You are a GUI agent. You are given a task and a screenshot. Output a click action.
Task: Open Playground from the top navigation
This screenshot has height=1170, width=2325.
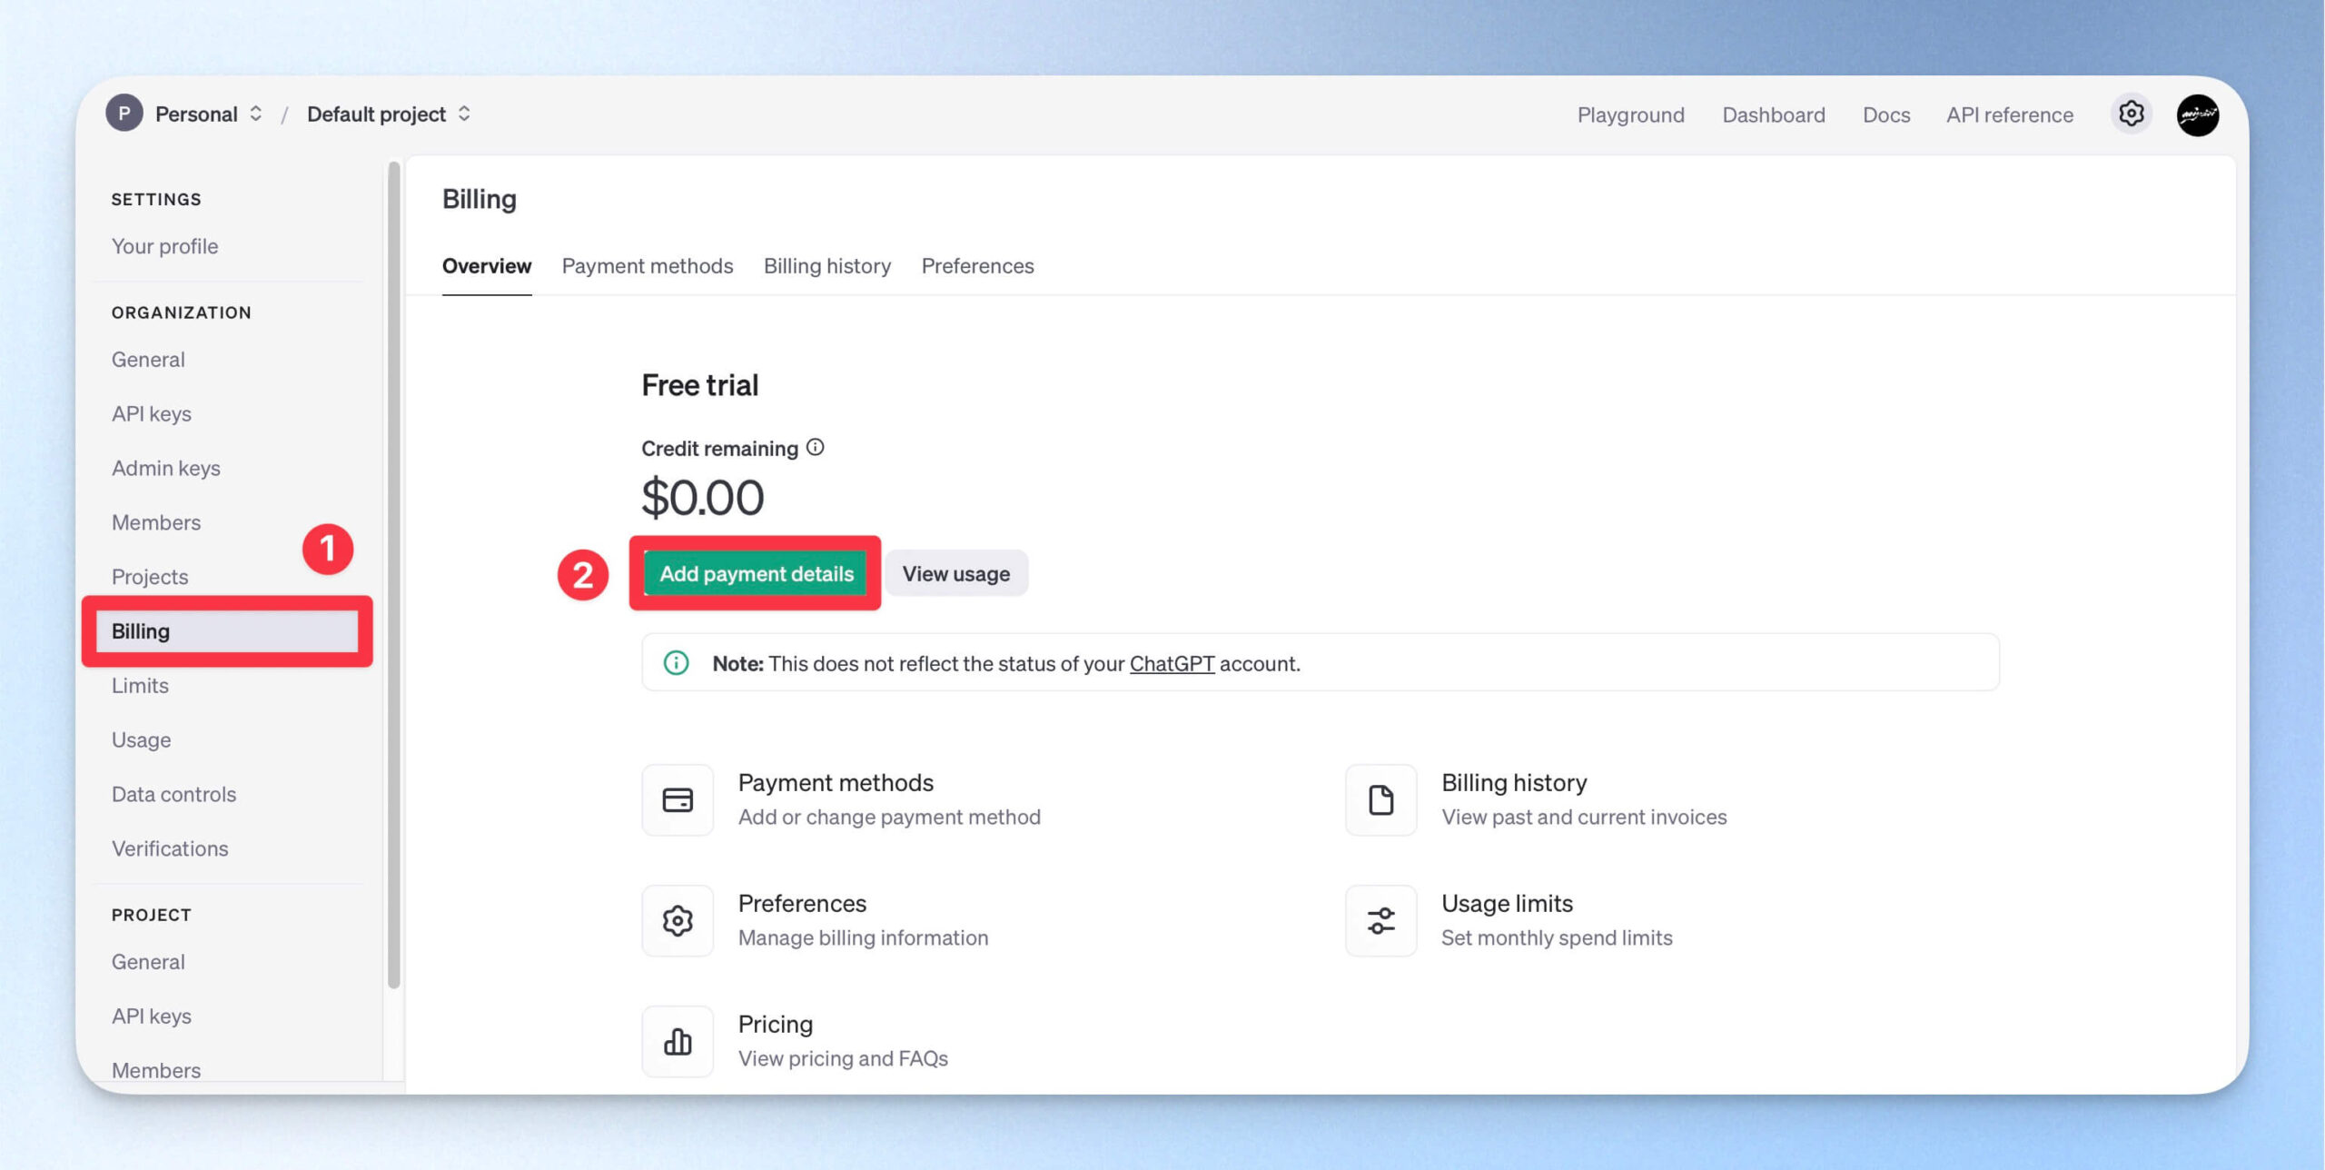(1630, 114)
